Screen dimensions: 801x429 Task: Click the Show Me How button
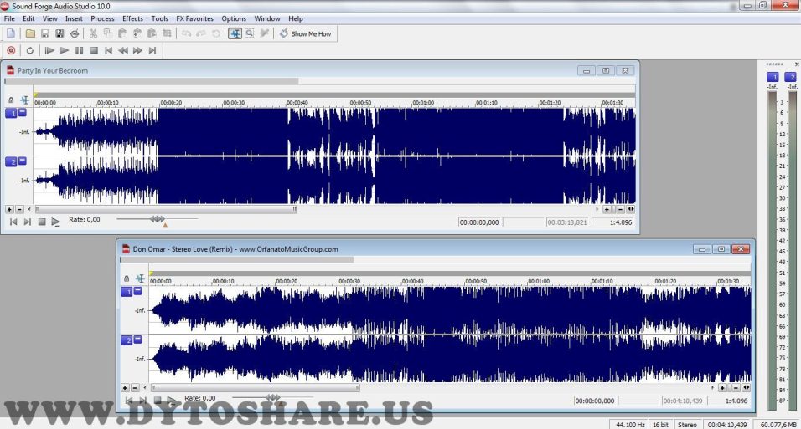306,33
